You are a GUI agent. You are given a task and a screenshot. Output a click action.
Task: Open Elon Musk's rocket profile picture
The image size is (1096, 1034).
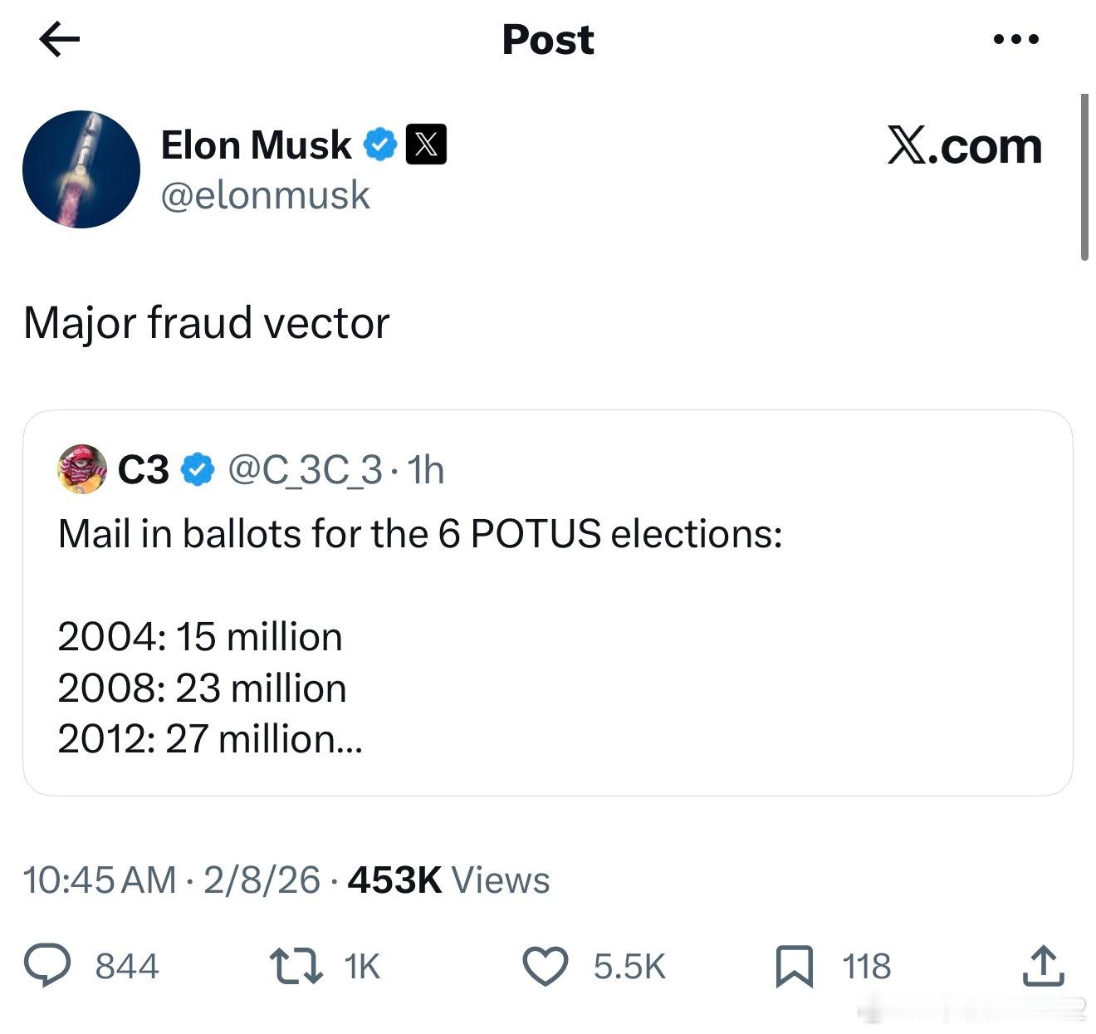point(81,169)
